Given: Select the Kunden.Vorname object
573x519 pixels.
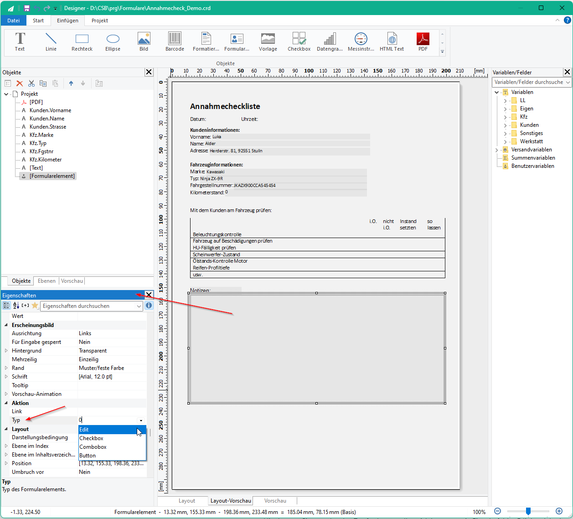Looking at the screenshot, I should point(50,110).
